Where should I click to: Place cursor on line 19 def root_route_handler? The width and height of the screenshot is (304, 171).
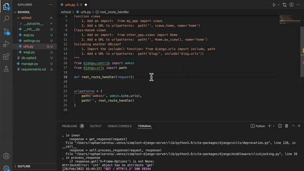coord(104,77)
